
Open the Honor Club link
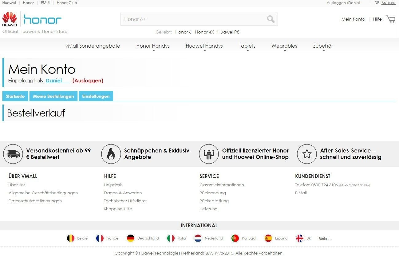click(x=67, y=3)
